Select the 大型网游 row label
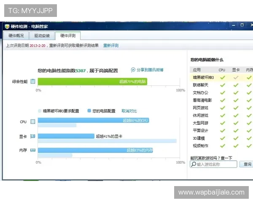 click(200, 123)
